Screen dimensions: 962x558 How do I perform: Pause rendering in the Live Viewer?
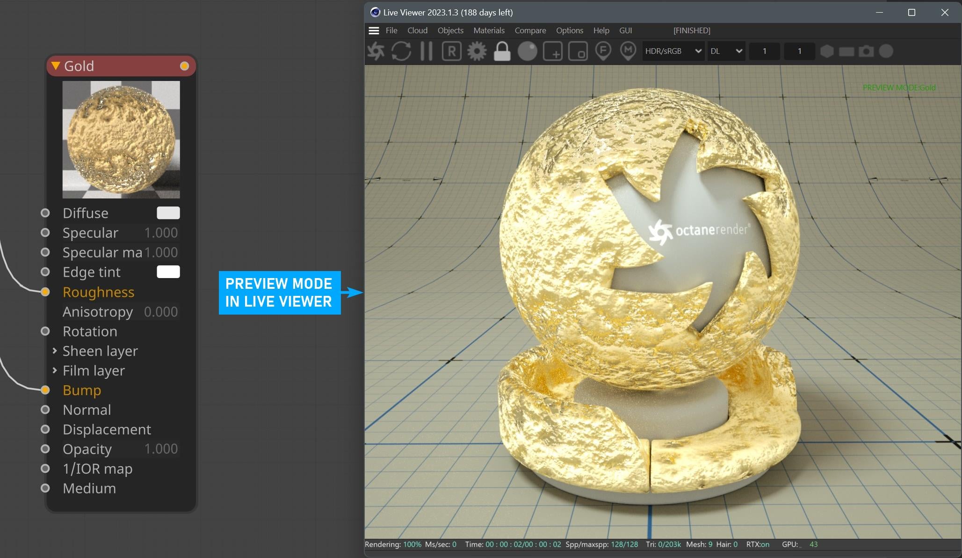[x=426, y=51]
